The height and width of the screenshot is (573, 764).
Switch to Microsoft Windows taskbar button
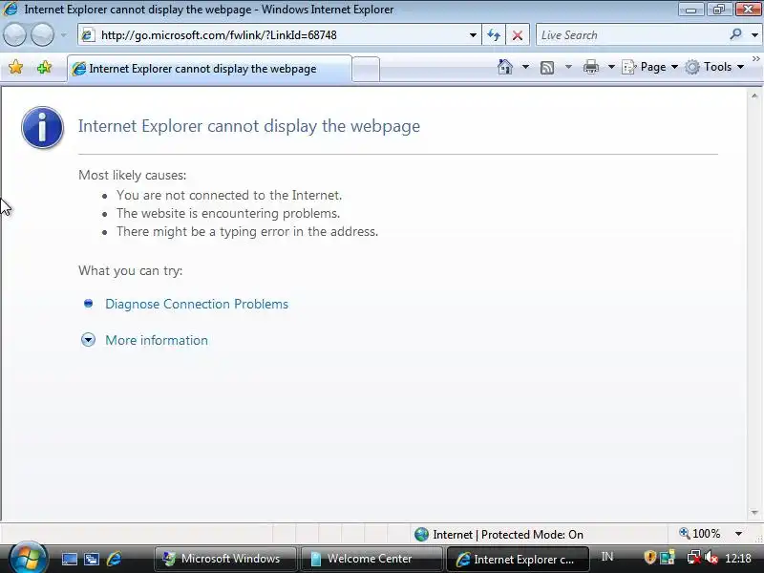coord(225,559)
